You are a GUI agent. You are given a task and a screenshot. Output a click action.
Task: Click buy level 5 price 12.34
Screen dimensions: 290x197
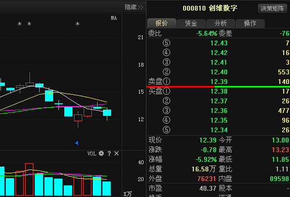[x=219, y=130]
